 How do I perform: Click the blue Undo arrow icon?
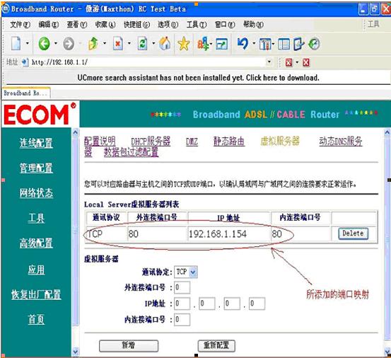pyautogui.click(x=243, y=44)
